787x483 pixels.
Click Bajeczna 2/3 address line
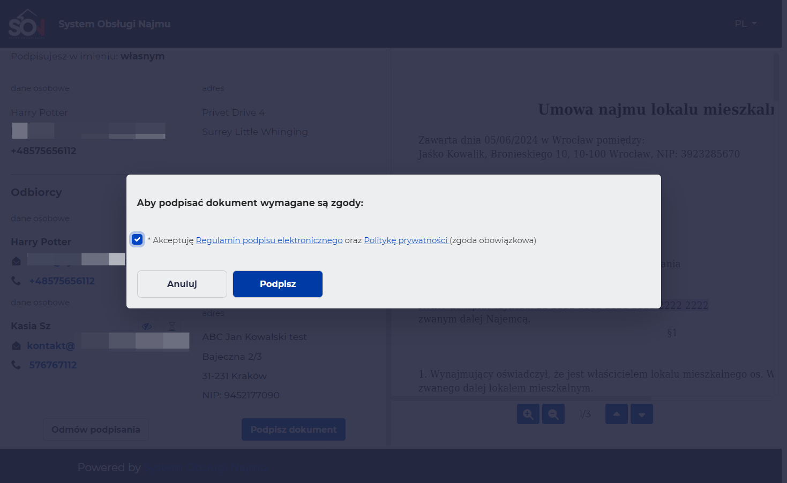point(232,357)
